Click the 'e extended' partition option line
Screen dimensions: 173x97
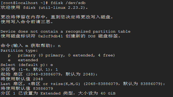(x=23, y=60)
